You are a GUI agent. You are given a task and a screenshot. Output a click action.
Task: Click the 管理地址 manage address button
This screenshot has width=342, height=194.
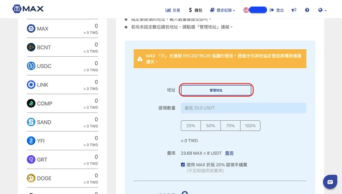coord(216,90)
